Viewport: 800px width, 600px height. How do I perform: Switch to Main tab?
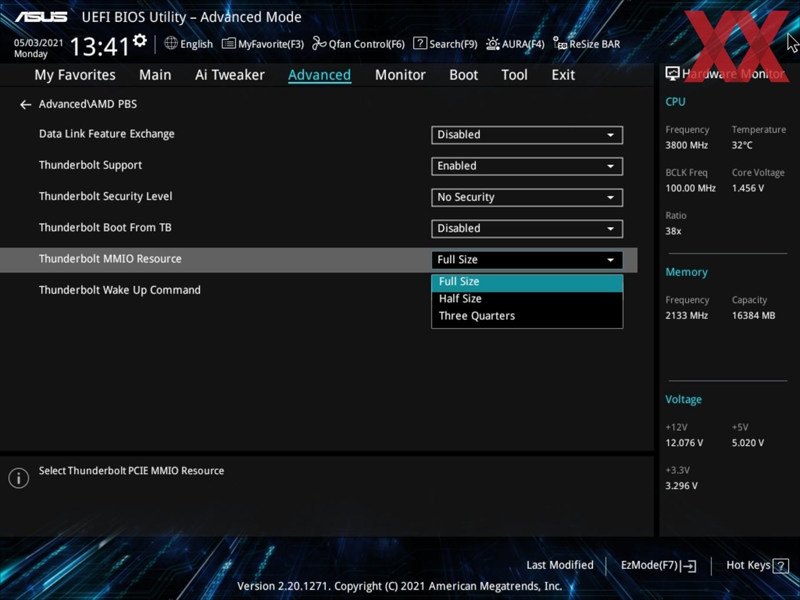(x=155, y=75)
